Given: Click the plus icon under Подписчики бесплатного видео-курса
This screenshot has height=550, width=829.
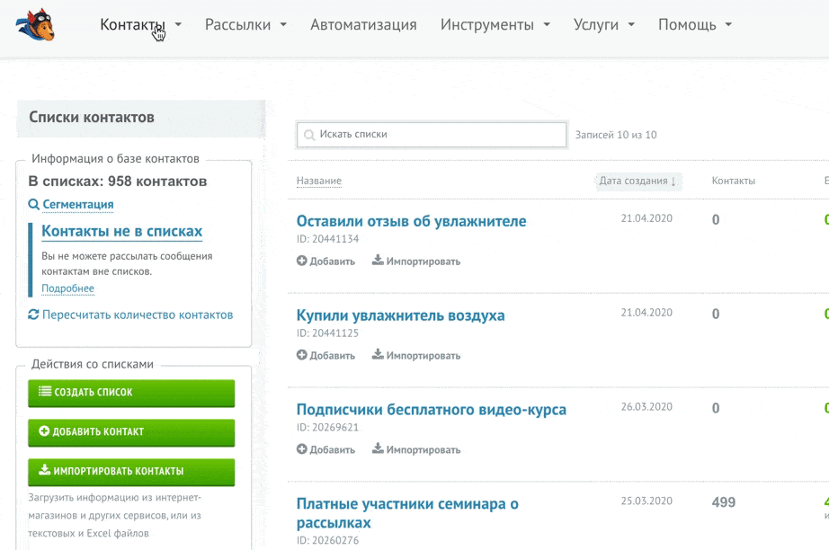Looking at the screenshot, I should click(x=302, y=449).
